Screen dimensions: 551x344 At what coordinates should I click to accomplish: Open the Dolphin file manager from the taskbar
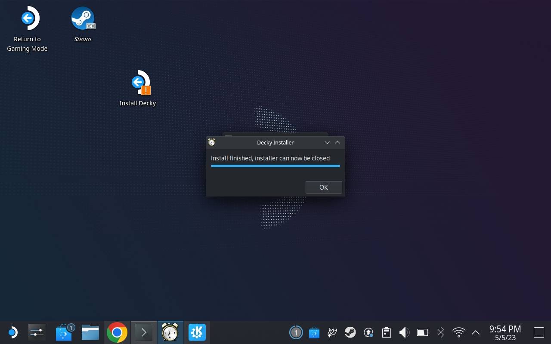pos(90,332)
